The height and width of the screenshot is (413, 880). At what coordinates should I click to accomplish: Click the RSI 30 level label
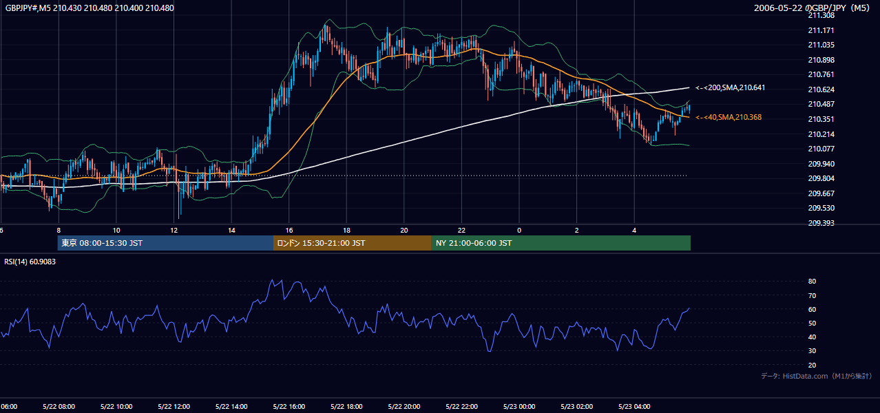(812, 351)
